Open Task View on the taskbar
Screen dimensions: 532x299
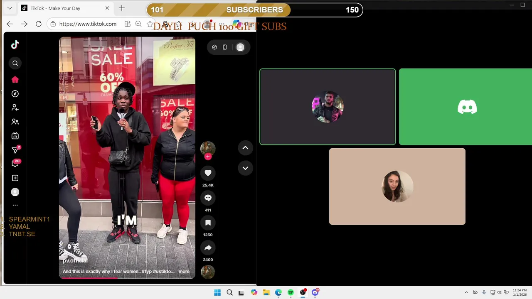[x=241, y=292]
